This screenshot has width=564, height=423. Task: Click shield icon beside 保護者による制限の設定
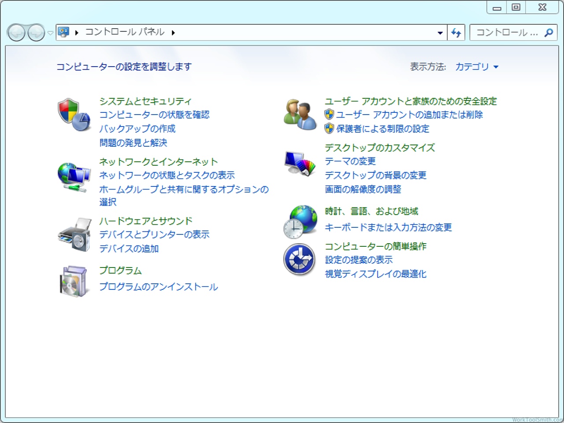tap(329, 129)
